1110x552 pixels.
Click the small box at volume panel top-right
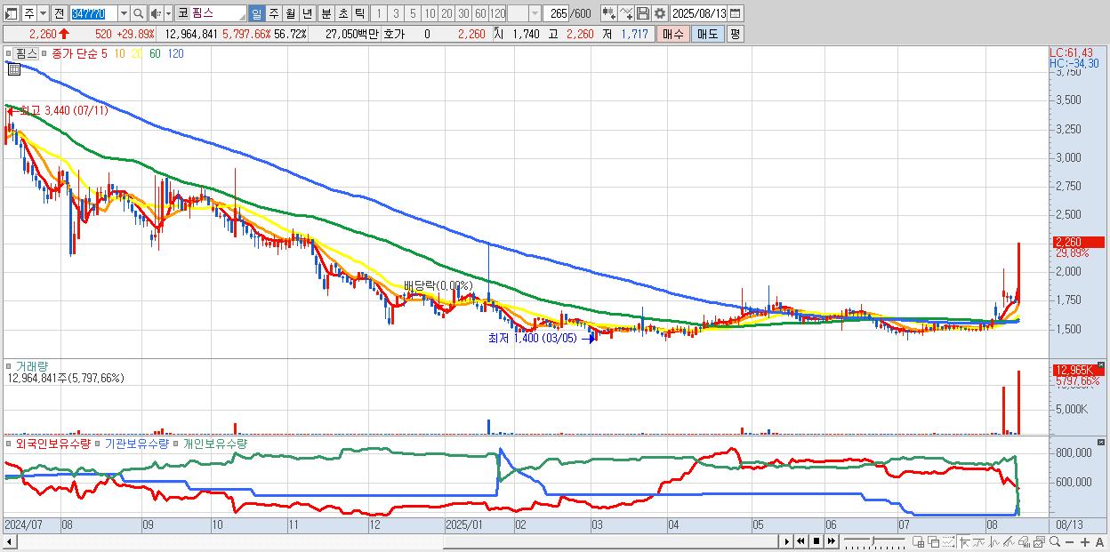(1102, 364)
